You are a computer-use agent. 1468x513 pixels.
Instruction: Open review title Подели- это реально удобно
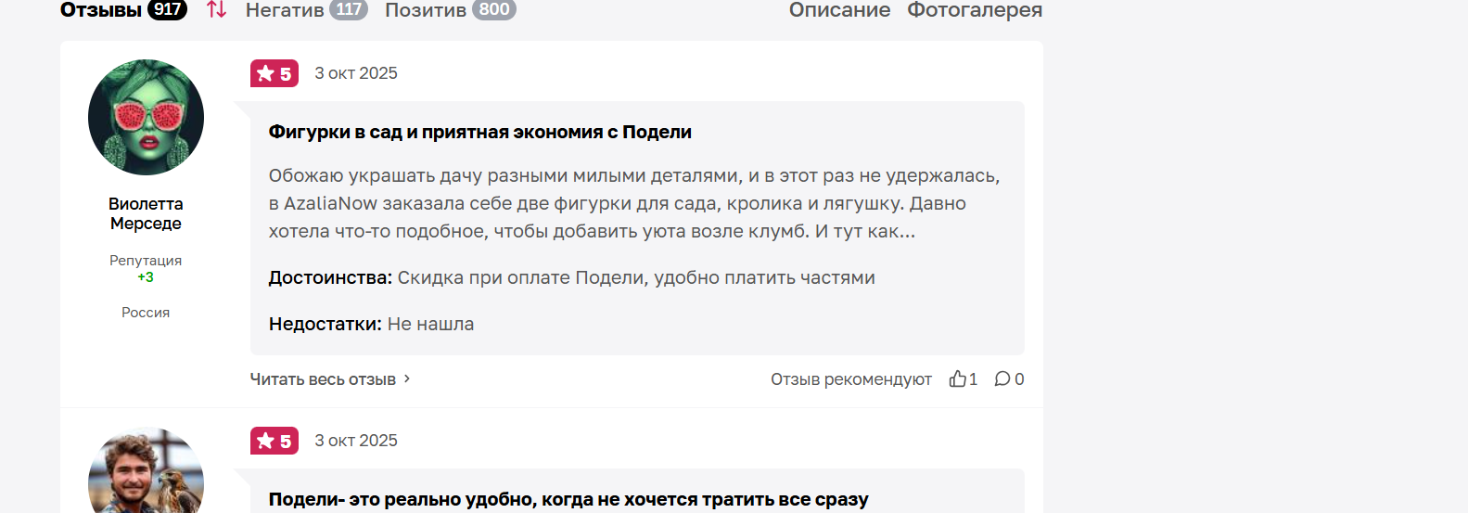pos(568,499)
